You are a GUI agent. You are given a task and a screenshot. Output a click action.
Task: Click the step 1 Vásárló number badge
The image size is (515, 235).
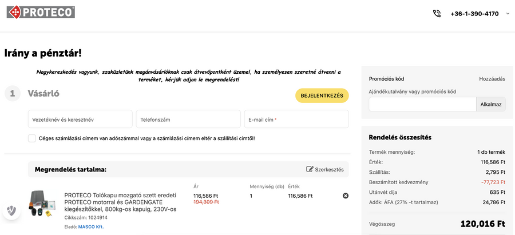(x=13, y=93)
